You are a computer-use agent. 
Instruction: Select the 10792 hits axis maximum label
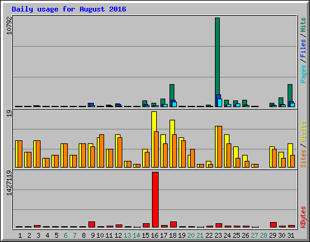click(9, 25)
